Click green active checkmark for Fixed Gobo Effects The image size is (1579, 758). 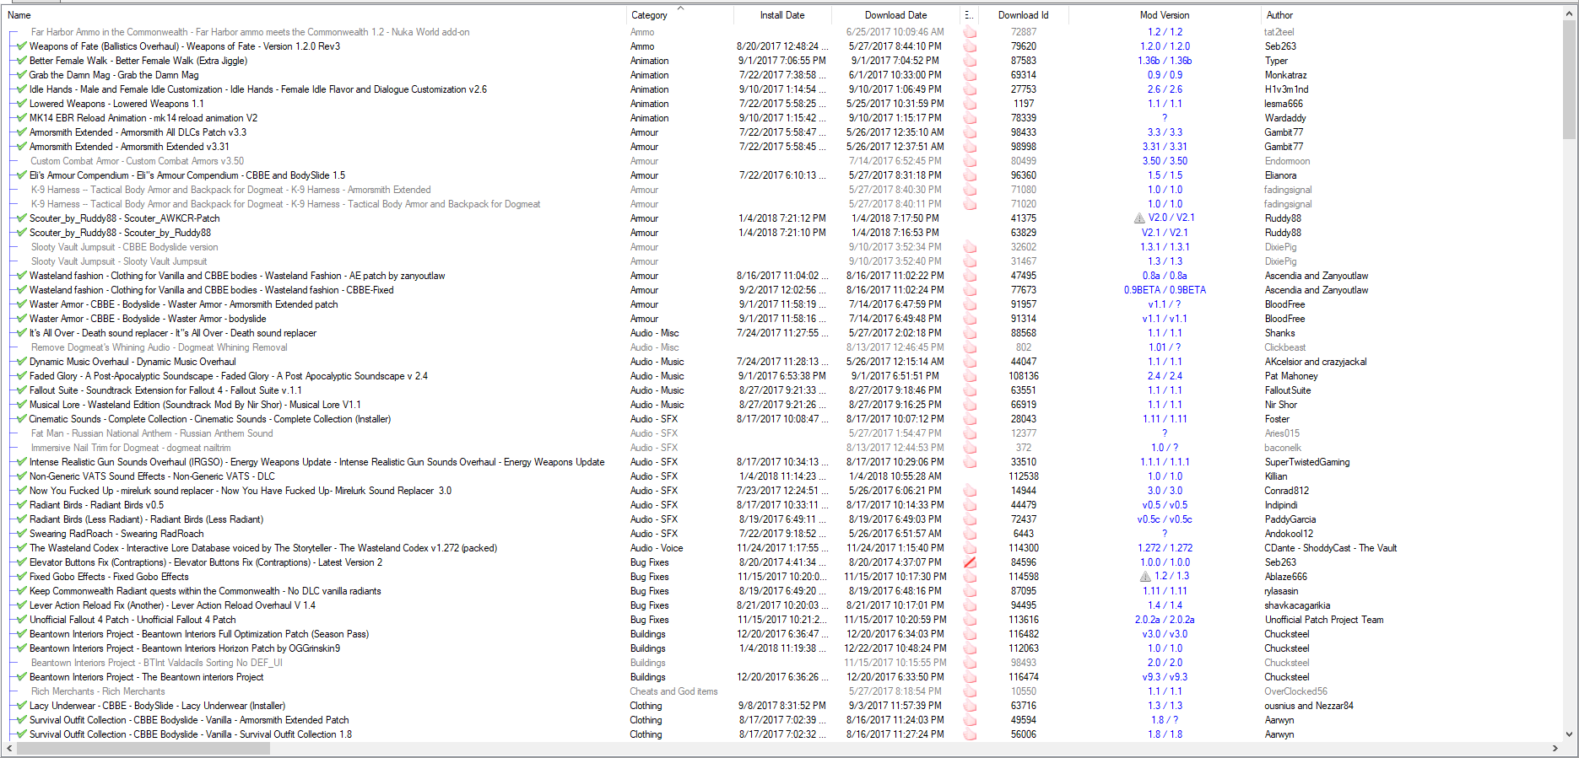coord(21,577)
